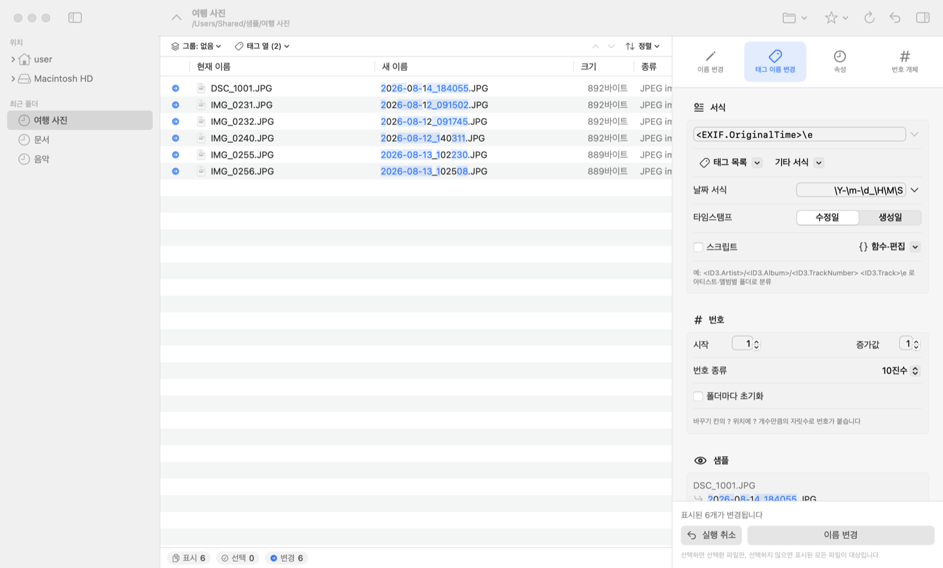Jump to the previous item with the up arrow
This screenshot has height=568, width=943.
click(595, 46)
